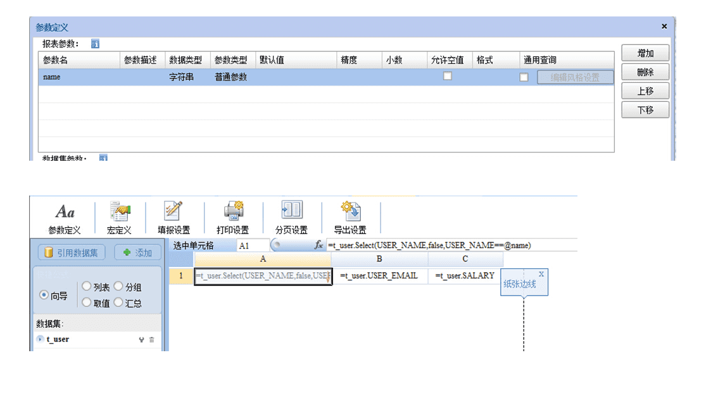Screen dimensions: 718x405
Task: Select column header B
Action: point(379,259)
